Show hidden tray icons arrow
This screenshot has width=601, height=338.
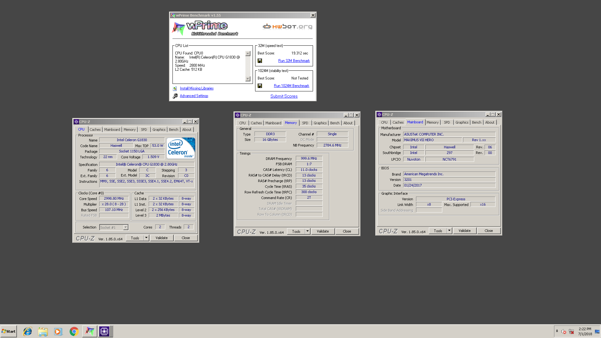click(557, 331)
